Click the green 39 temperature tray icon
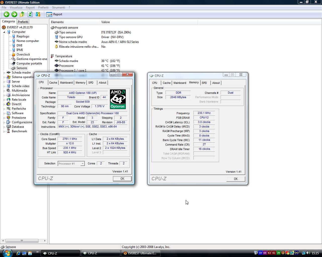This screenshot has height=257, width=322. pyautogui.click(x=278, y=253)
